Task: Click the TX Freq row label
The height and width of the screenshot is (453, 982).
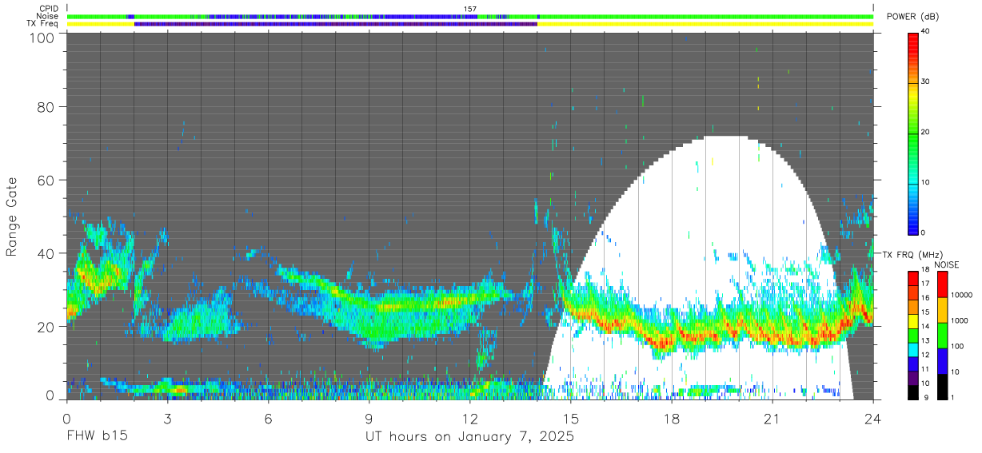Action: tap(42, 23)
